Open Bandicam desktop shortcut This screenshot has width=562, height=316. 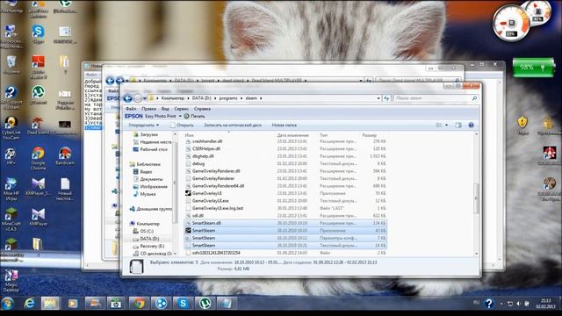point(65,156)
